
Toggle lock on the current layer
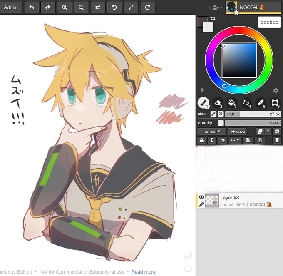(x=201, y=140)
